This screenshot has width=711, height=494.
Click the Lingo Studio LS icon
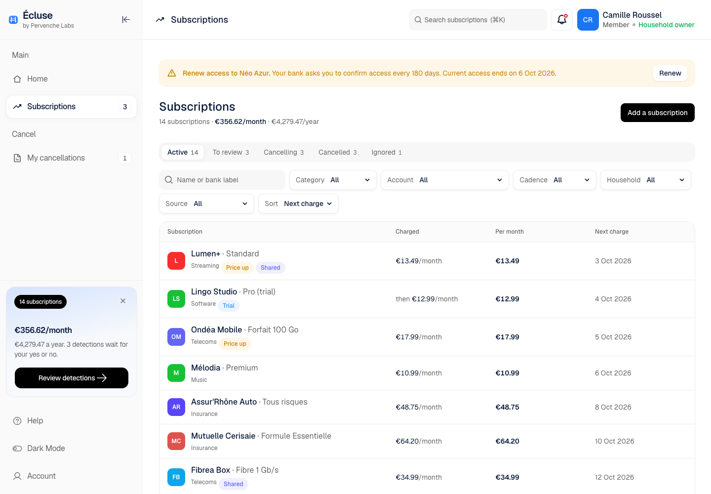point(176,299)
